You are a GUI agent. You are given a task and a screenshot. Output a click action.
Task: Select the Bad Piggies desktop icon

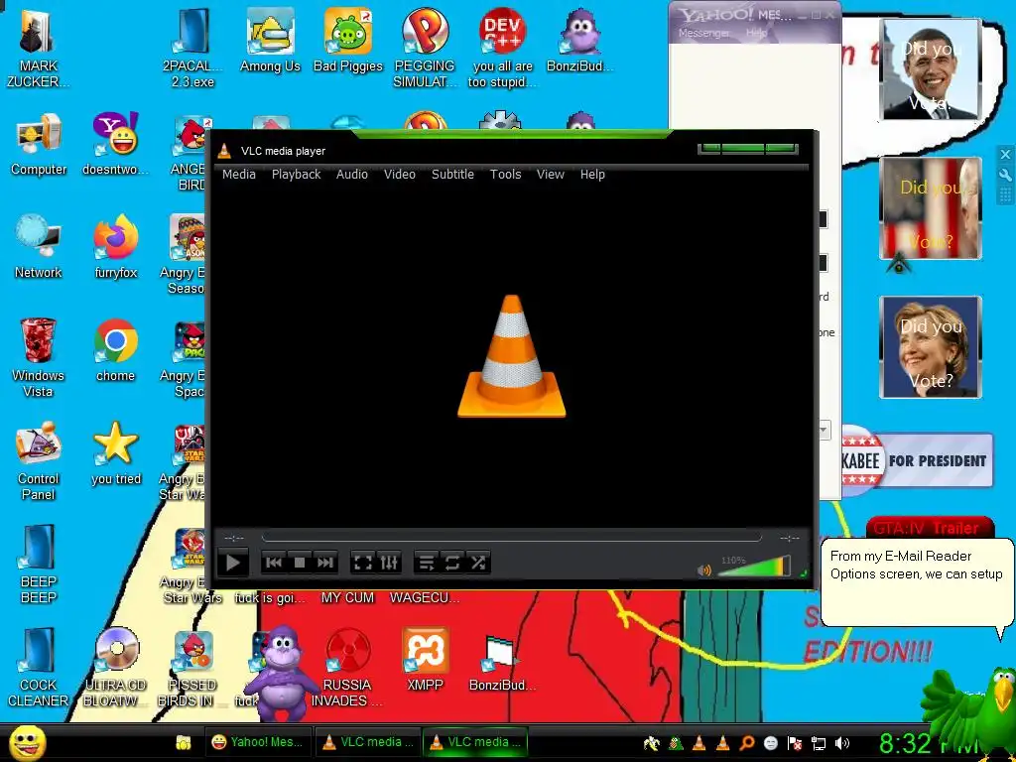(348, 42)
